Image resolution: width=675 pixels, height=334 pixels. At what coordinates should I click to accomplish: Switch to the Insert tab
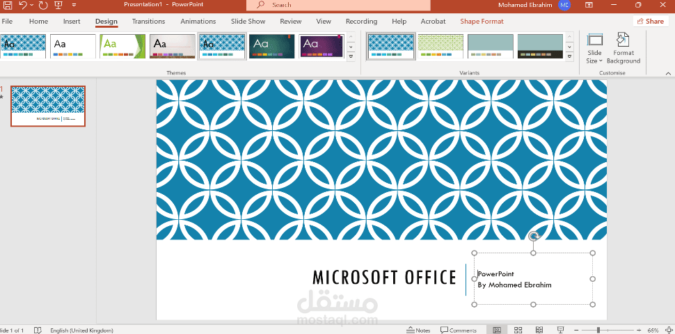click(72, 21)
